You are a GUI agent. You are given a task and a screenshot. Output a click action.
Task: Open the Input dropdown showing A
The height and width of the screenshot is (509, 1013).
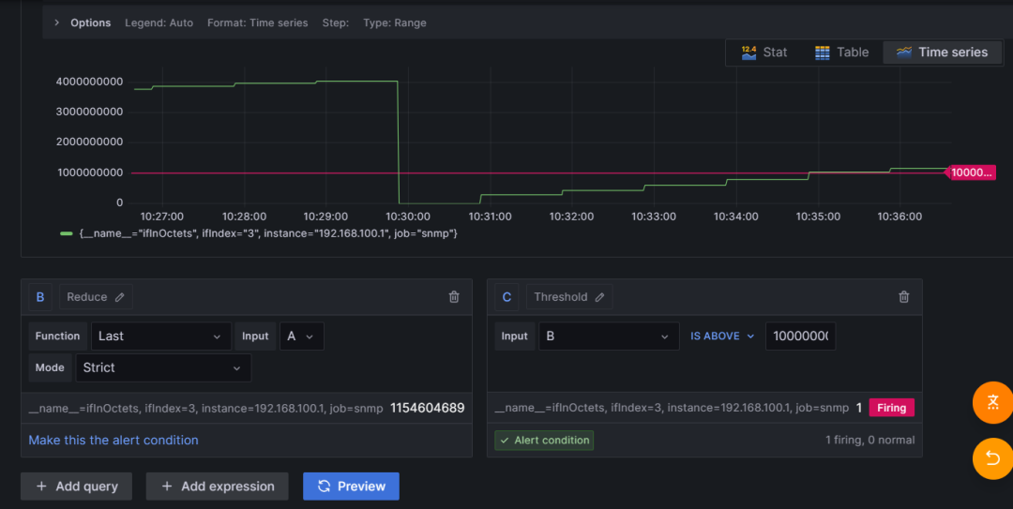point(301,336)
